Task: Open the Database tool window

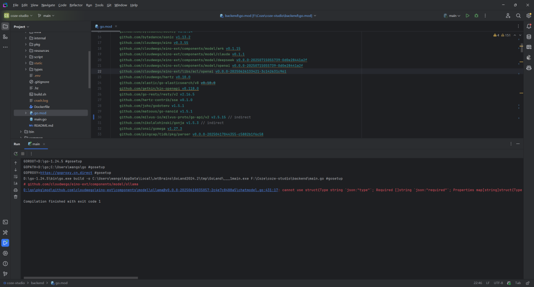Action: click(529, 36)
